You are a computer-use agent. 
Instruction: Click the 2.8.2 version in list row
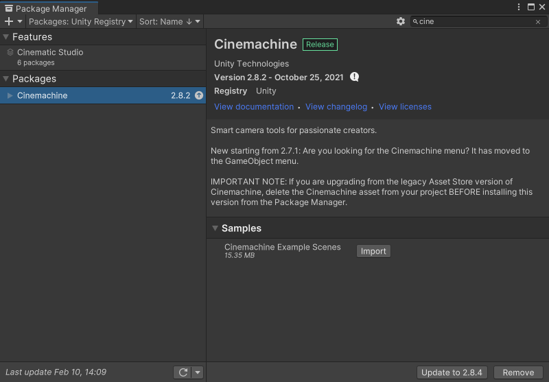180,95
